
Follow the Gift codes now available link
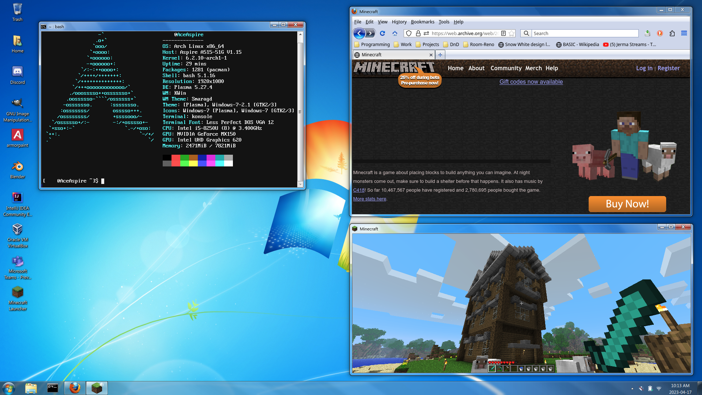pos(531,82)
